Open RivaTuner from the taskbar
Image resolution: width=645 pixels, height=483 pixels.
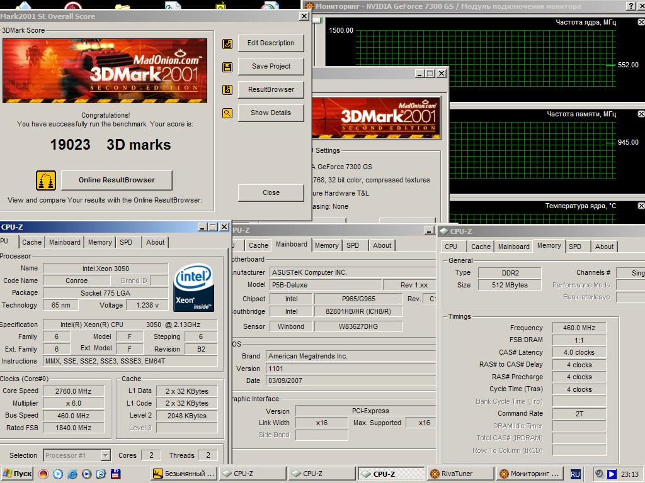coord(460,474)
